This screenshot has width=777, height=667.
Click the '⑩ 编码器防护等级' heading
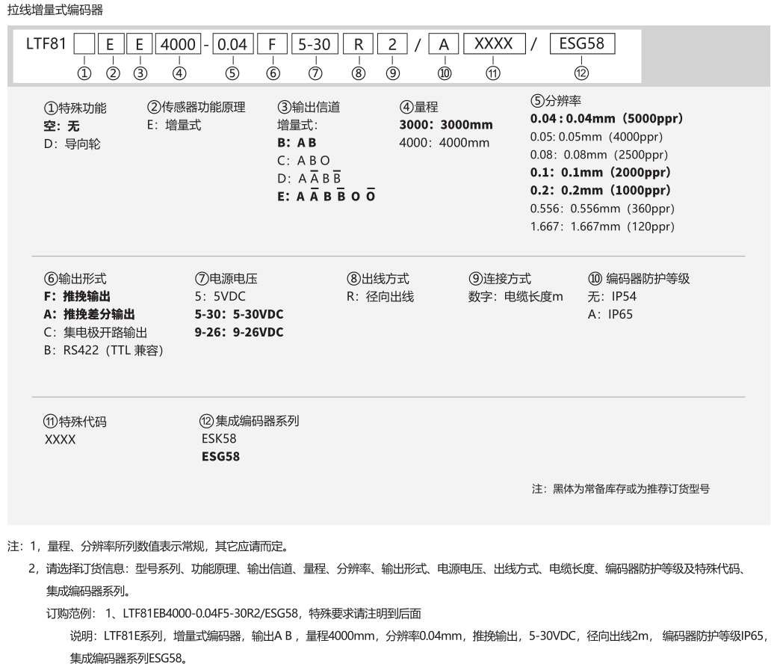coord(639,279)
